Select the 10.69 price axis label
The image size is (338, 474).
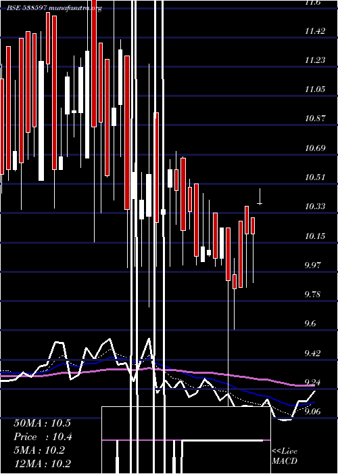[x=315, y=148]
